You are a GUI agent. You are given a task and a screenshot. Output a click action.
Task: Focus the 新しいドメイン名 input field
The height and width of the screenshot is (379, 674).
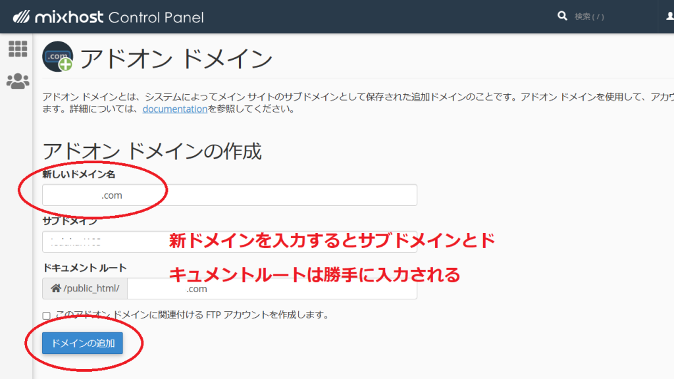click(x=229, y=195)
